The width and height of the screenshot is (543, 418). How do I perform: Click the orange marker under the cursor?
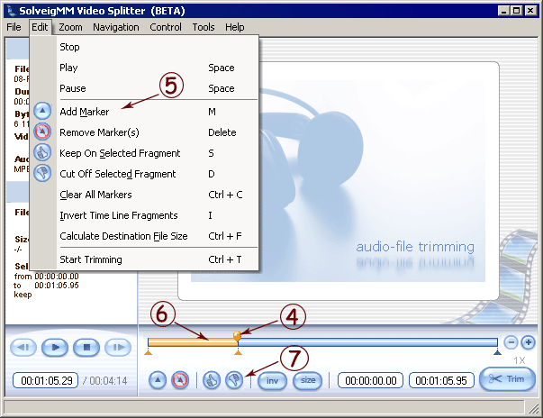coord(239,352)
